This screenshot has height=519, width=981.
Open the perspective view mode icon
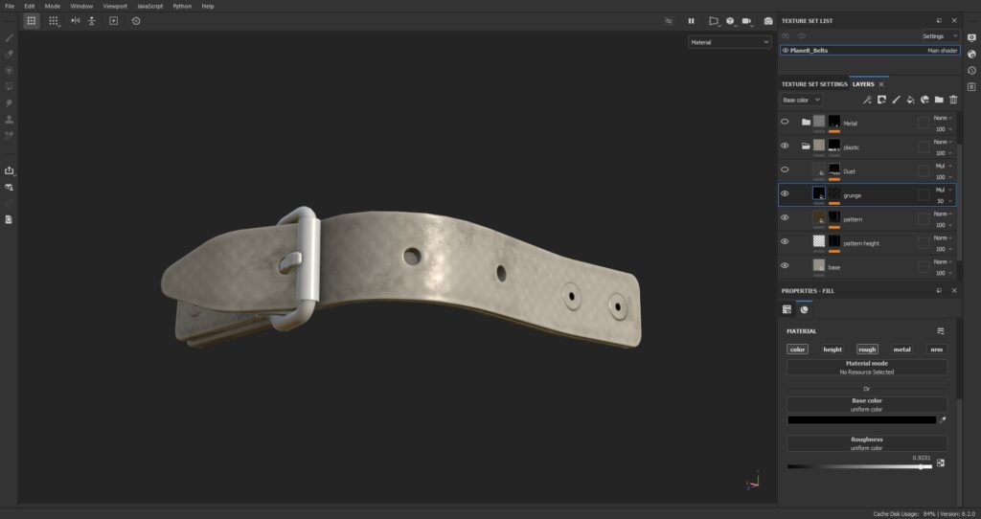pos(713,21)
